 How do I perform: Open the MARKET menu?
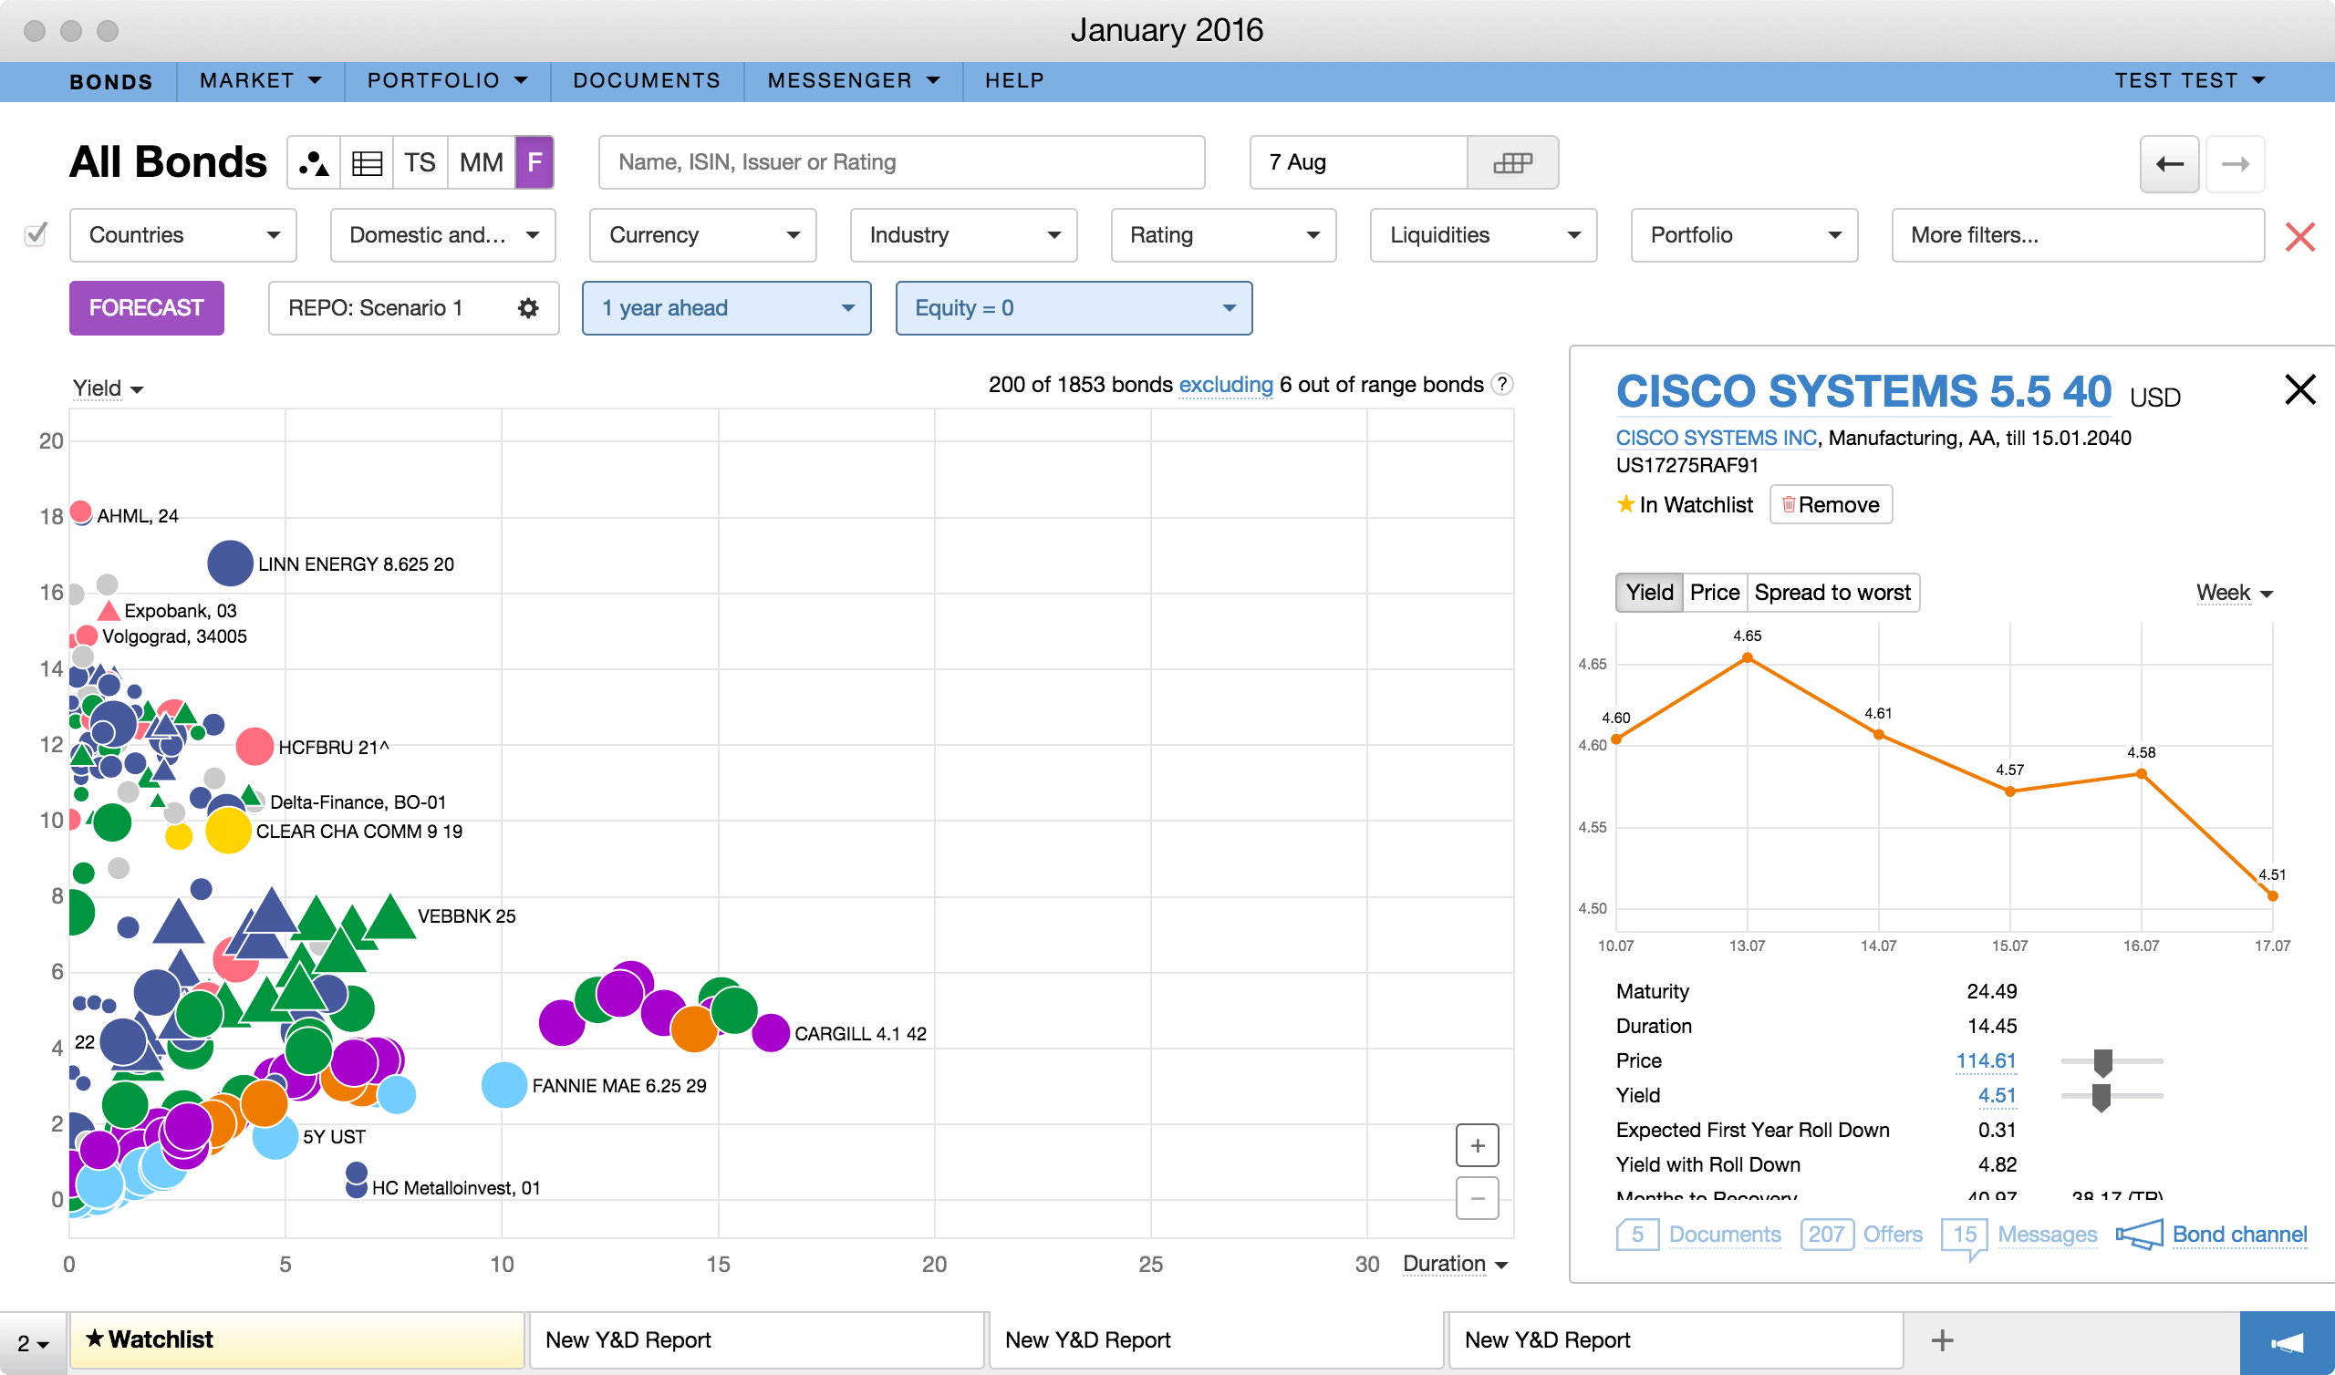coord(260,81)
